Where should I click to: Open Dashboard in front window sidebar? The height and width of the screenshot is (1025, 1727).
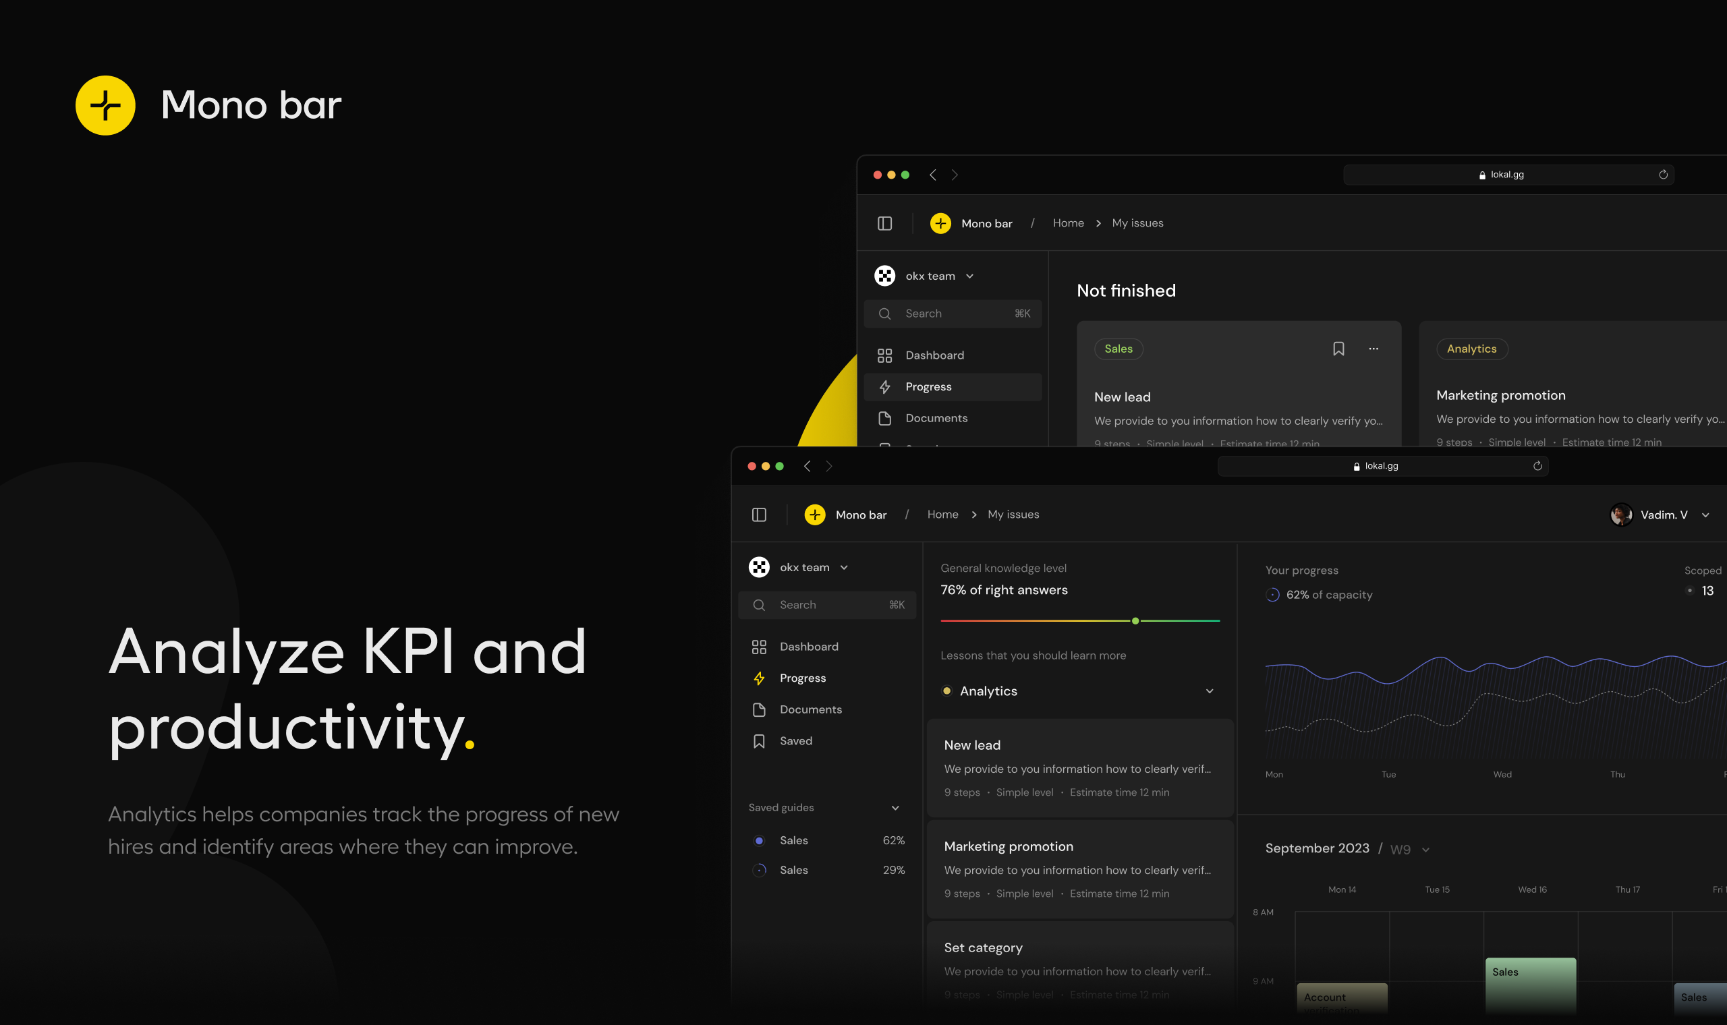[808, 647]
